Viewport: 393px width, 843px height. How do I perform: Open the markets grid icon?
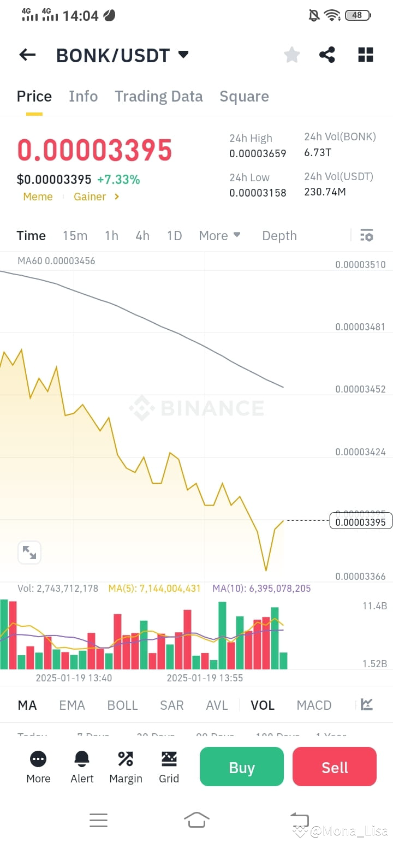click(x=365, y=55)
